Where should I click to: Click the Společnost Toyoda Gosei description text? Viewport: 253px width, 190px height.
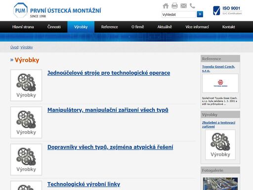(x=220, y=101)
